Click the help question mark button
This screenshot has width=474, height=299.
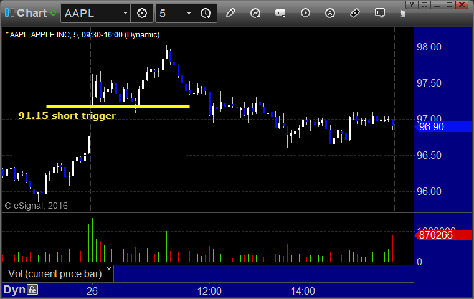tap(412, 4)
